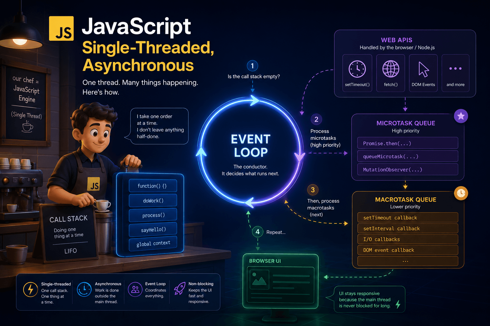Click the 'Single-Threaded, Asynchronous' subtitle
Screen dimensions: 490x326
point(148,56)
